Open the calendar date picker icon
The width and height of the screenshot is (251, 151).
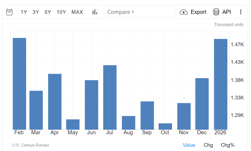(9, 12)
